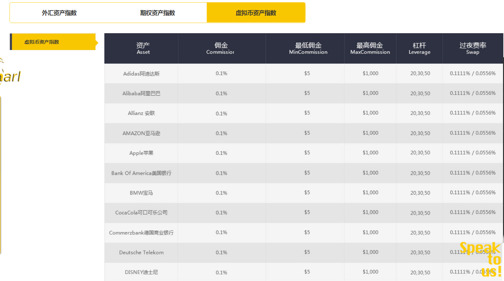Viewport: 504px width, 281px height.
Task: Click the 0.1% commission in DISNEY row
Action: point(222,272)
